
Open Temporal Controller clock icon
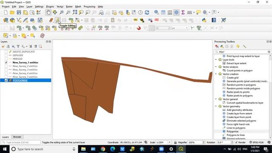[x=140, y=12]
